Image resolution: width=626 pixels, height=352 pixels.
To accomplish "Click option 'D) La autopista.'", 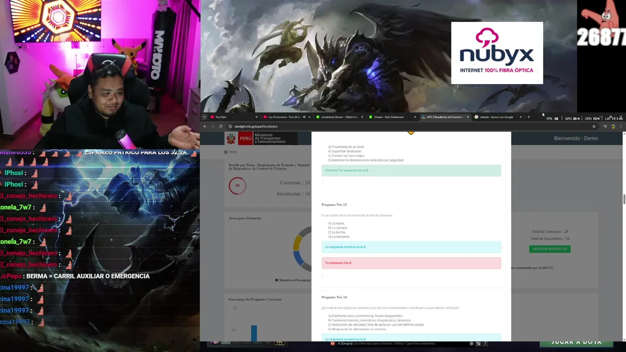I will click(338, 237).
